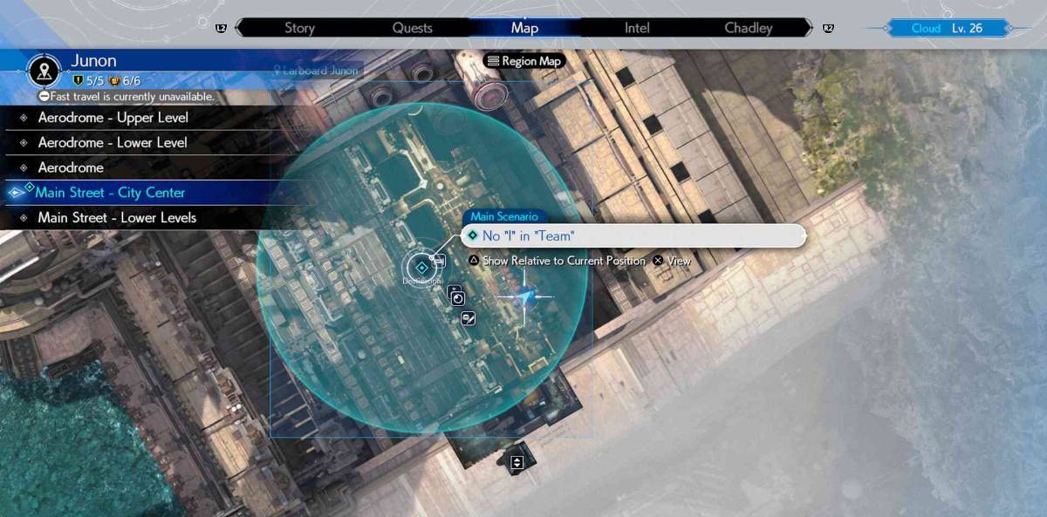1047x517 pixels.
Task: Click the elevator up-down arrows map icon
Action: pyautogui.click(x=517, y=462)
